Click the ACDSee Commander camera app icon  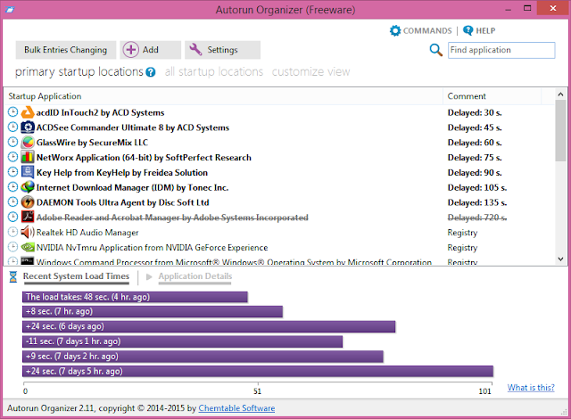pyautogui.click(x=28, y=127)
